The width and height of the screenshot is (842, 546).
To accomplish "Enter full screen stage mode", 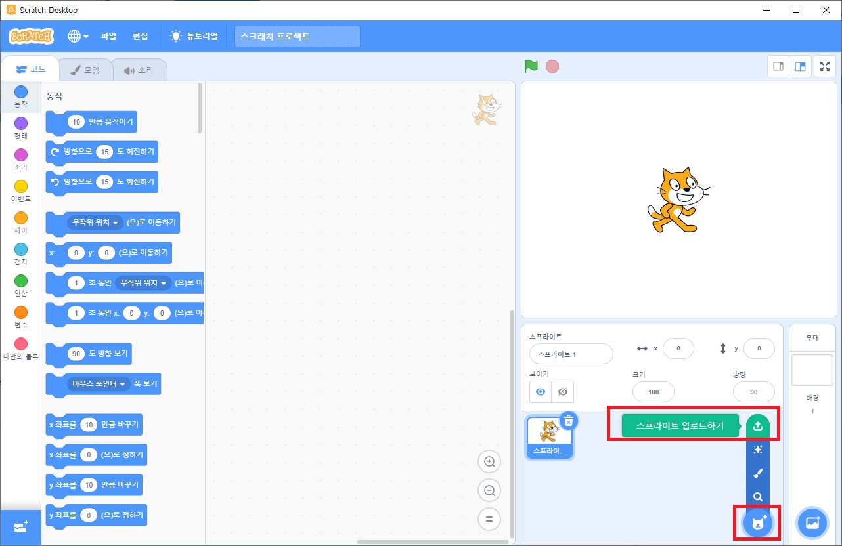I will point(825,66).
